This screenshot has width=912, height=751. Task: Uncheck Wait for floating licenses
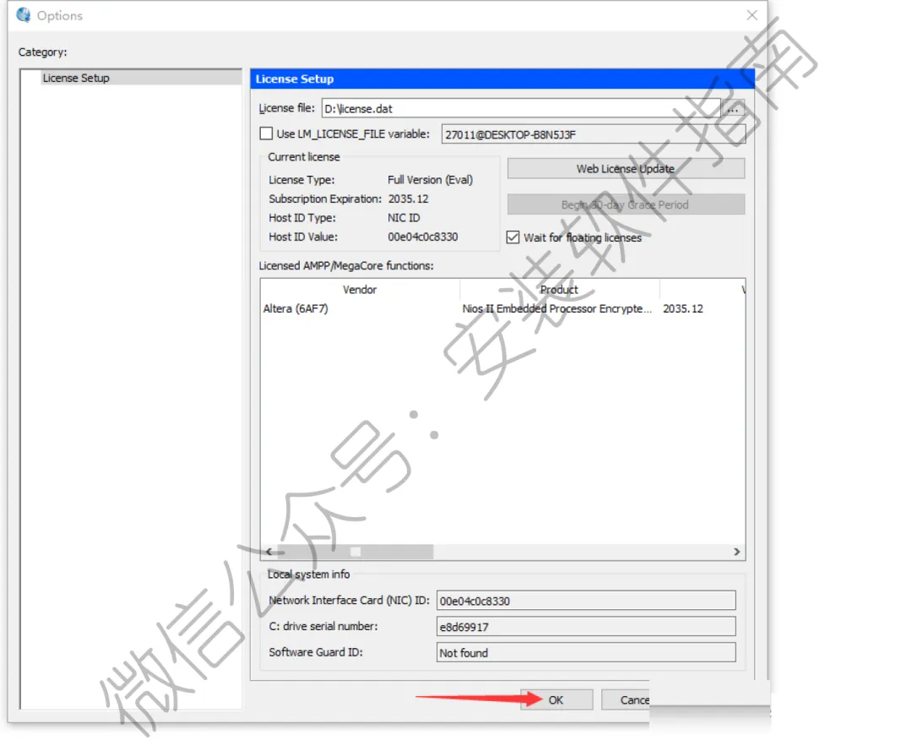click(513, 237)
